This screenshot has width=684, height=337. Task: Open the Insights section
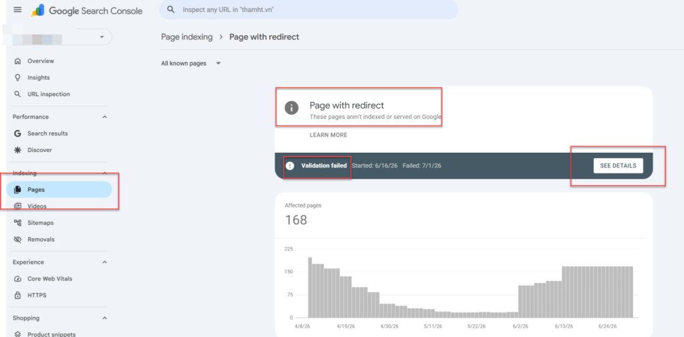click(38, 77)
